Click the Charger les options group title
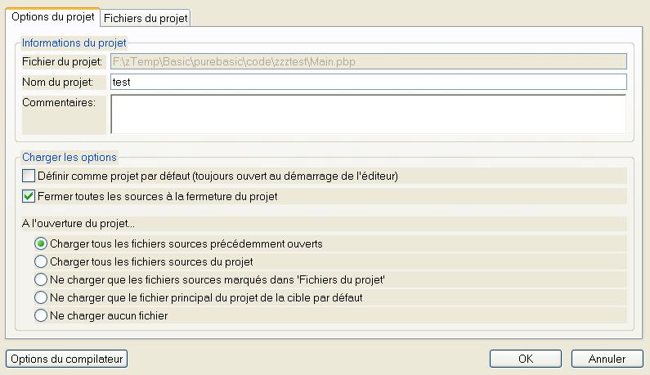 coord(69,158)
